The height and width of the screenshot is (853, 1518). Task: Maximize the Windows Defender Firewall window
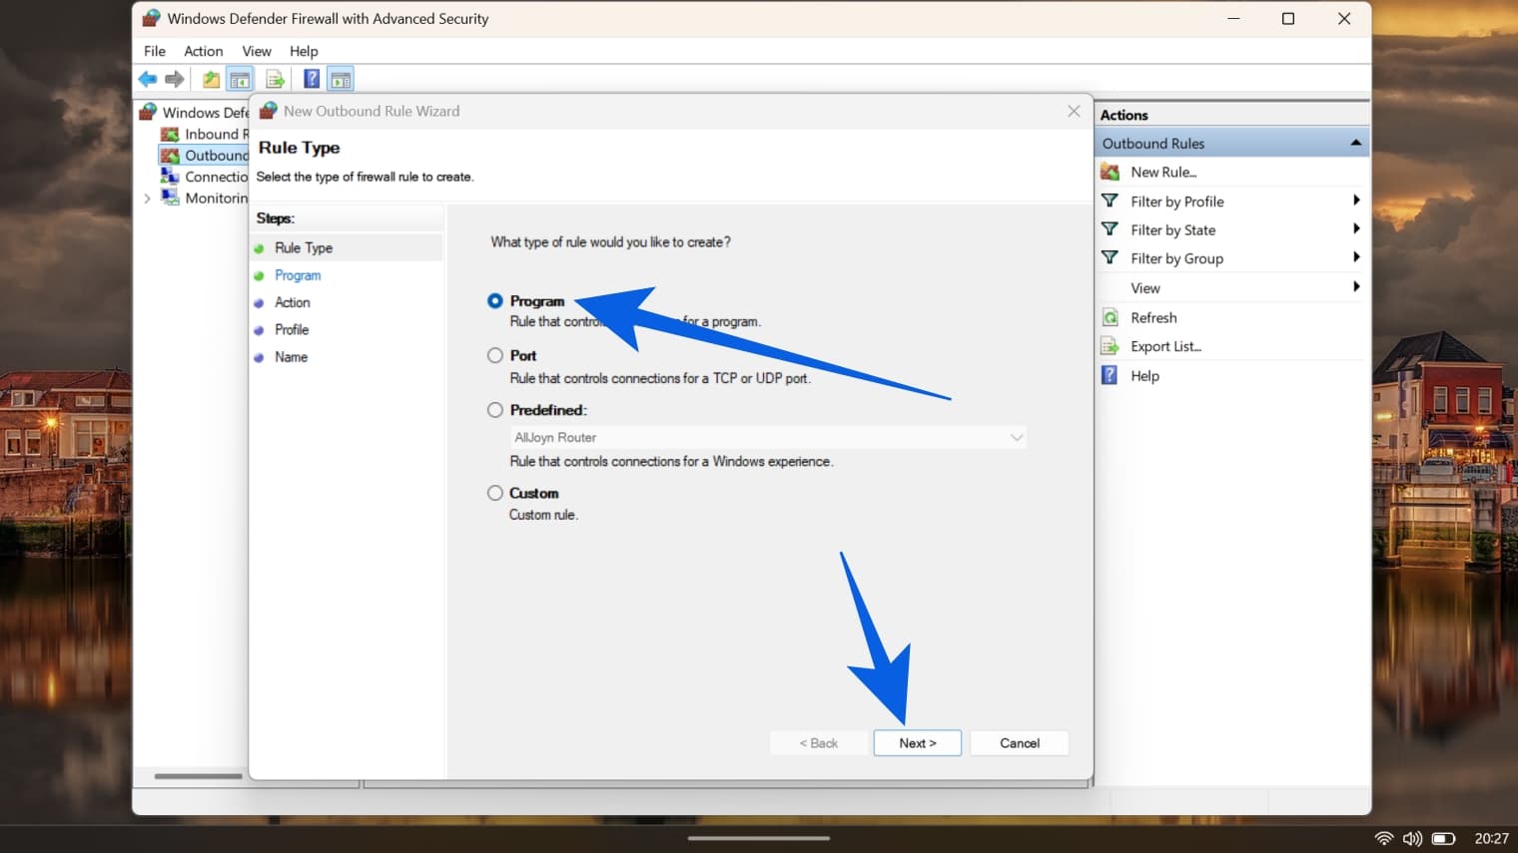1288,18
